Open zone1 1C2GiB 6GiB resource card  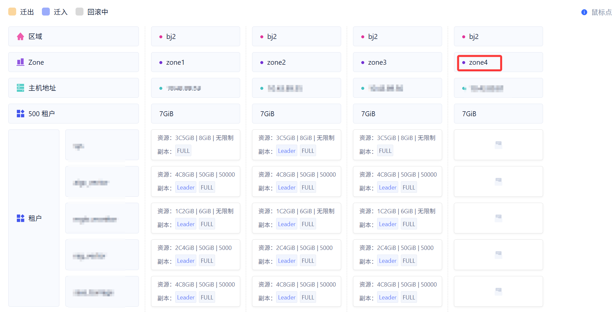(x=195, y=218)
